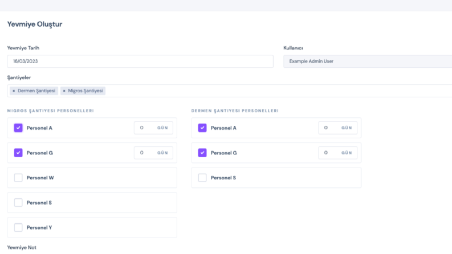Click the Kullanıcı field showing Example Admin User

[x=368, y=62]
